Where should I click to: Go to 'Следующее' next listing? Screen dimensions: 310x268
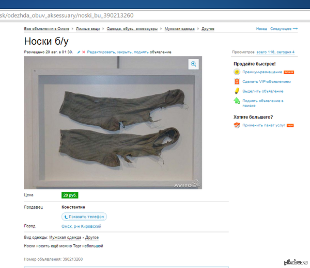pyautogui.click(x=282, y=29)
